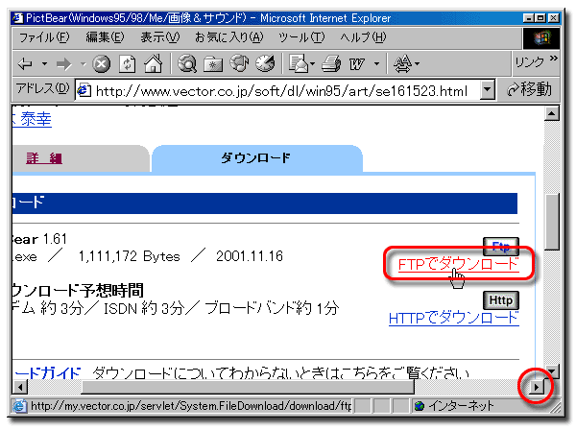Image resolution: width=576 pixels, height=430 pixels.
Task: Click the 移動 Go button
Action: click(x=529, y=89)
